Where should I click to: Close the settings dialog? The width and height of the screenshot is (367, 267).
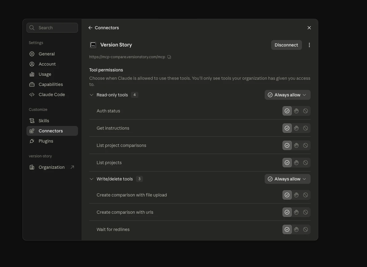[x=309, y=28]
